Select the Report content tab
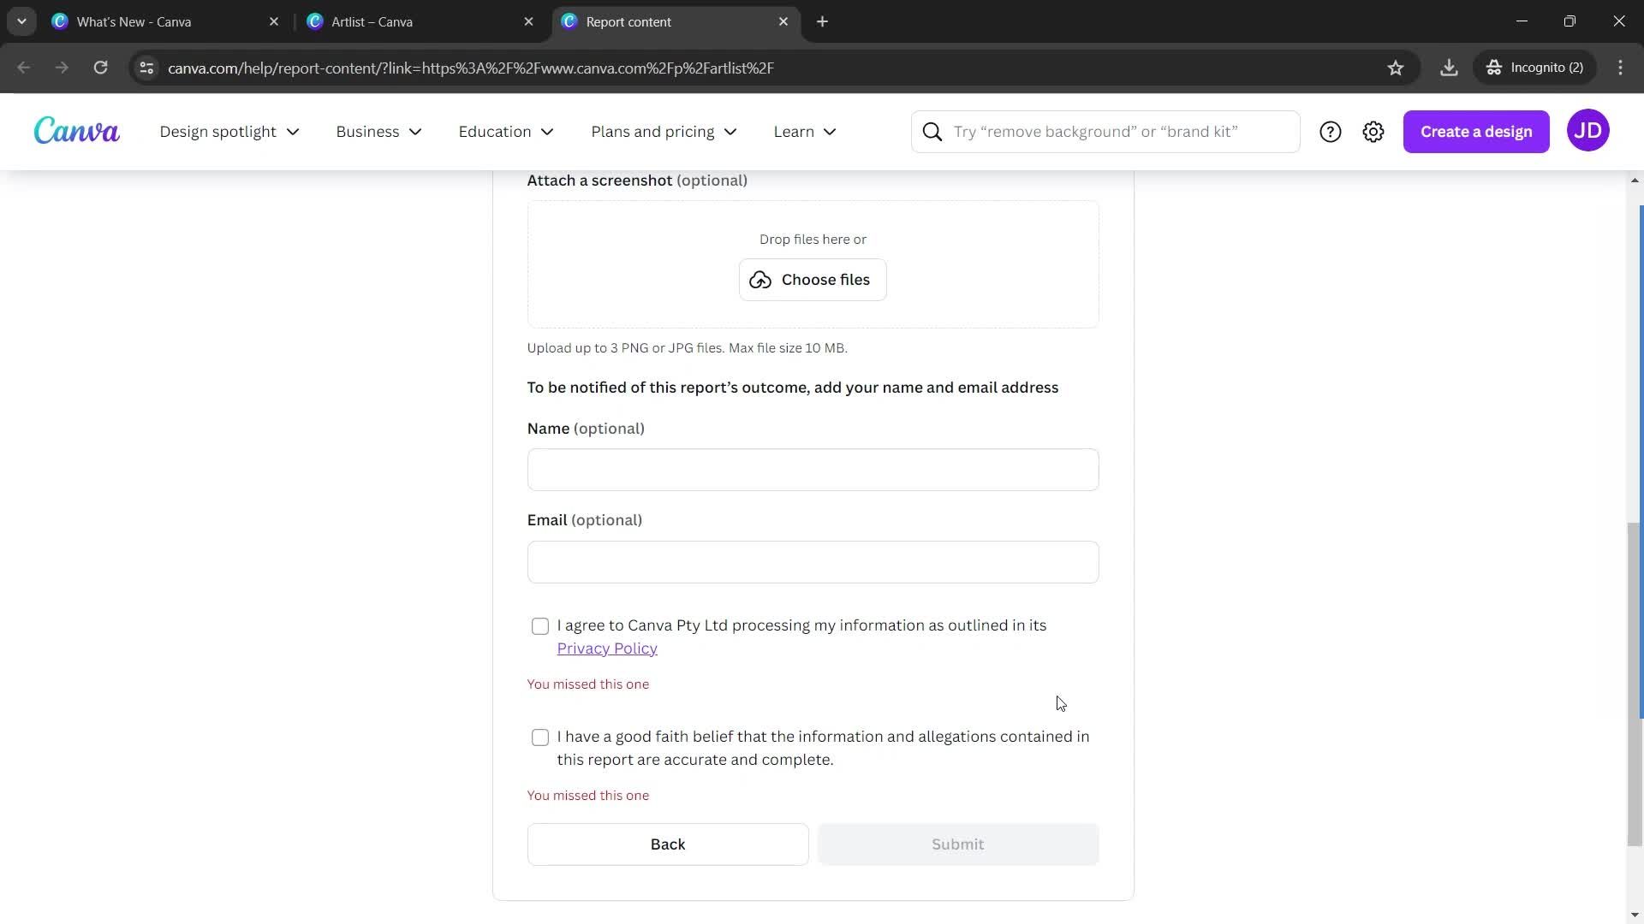Image resolution: width=1644 pixels, height=924 pixels. 676,21
